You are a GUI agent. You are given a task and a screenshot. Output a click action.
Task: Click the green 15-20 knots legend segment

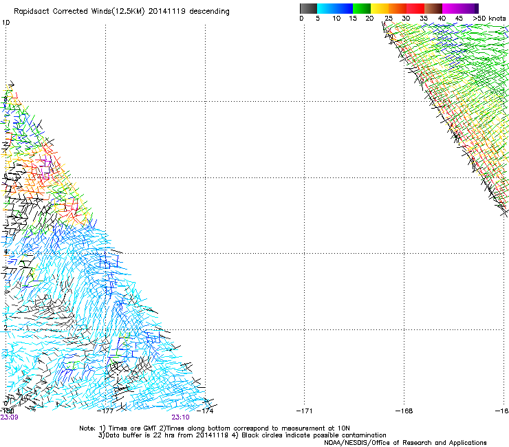(x=362, y=8)
